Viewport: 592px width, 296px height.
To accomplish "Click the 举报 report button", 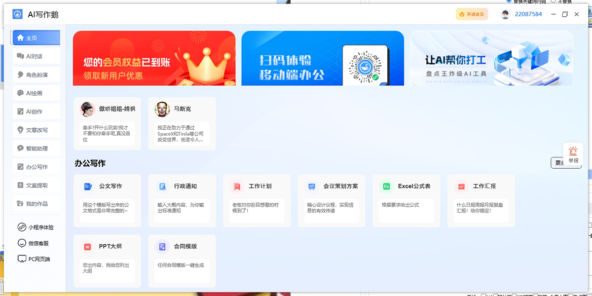I will point(573,154).
